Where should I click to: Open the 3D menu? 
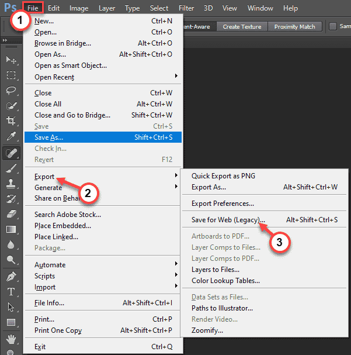(x=208, y=8)
